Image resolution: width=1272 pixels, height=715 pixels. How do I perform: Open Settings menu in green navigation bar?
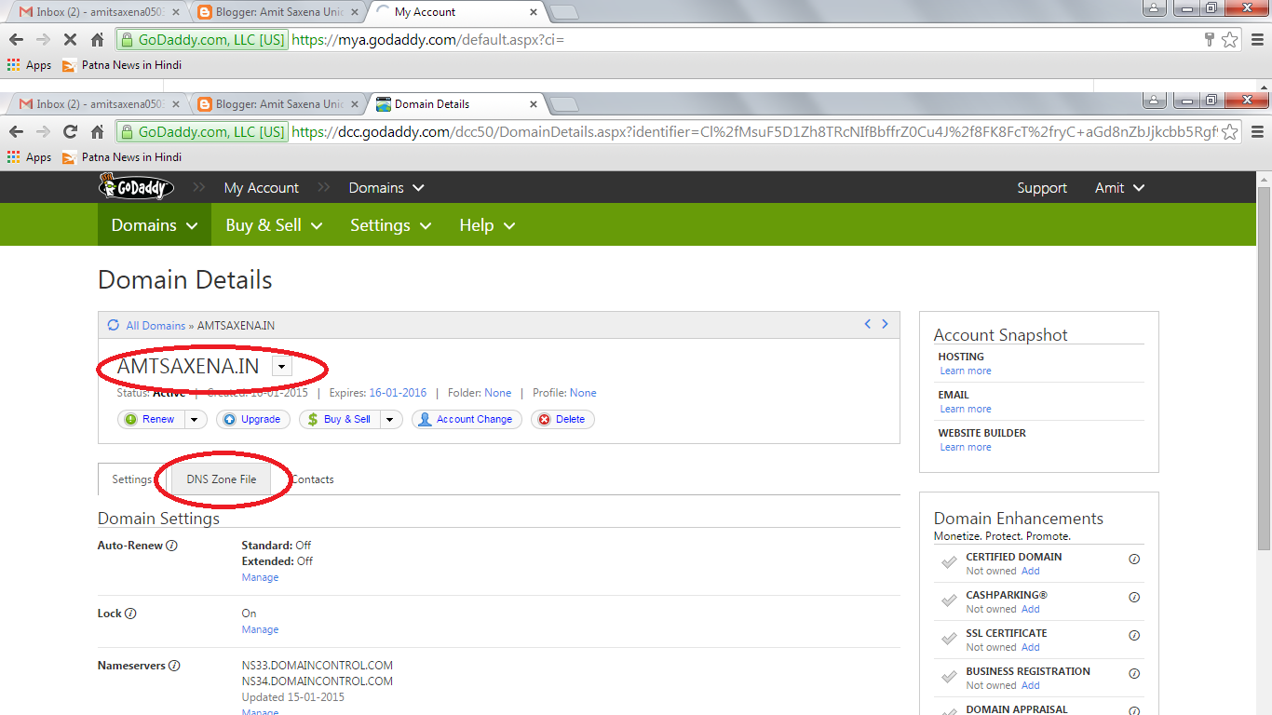click(391, 225)
